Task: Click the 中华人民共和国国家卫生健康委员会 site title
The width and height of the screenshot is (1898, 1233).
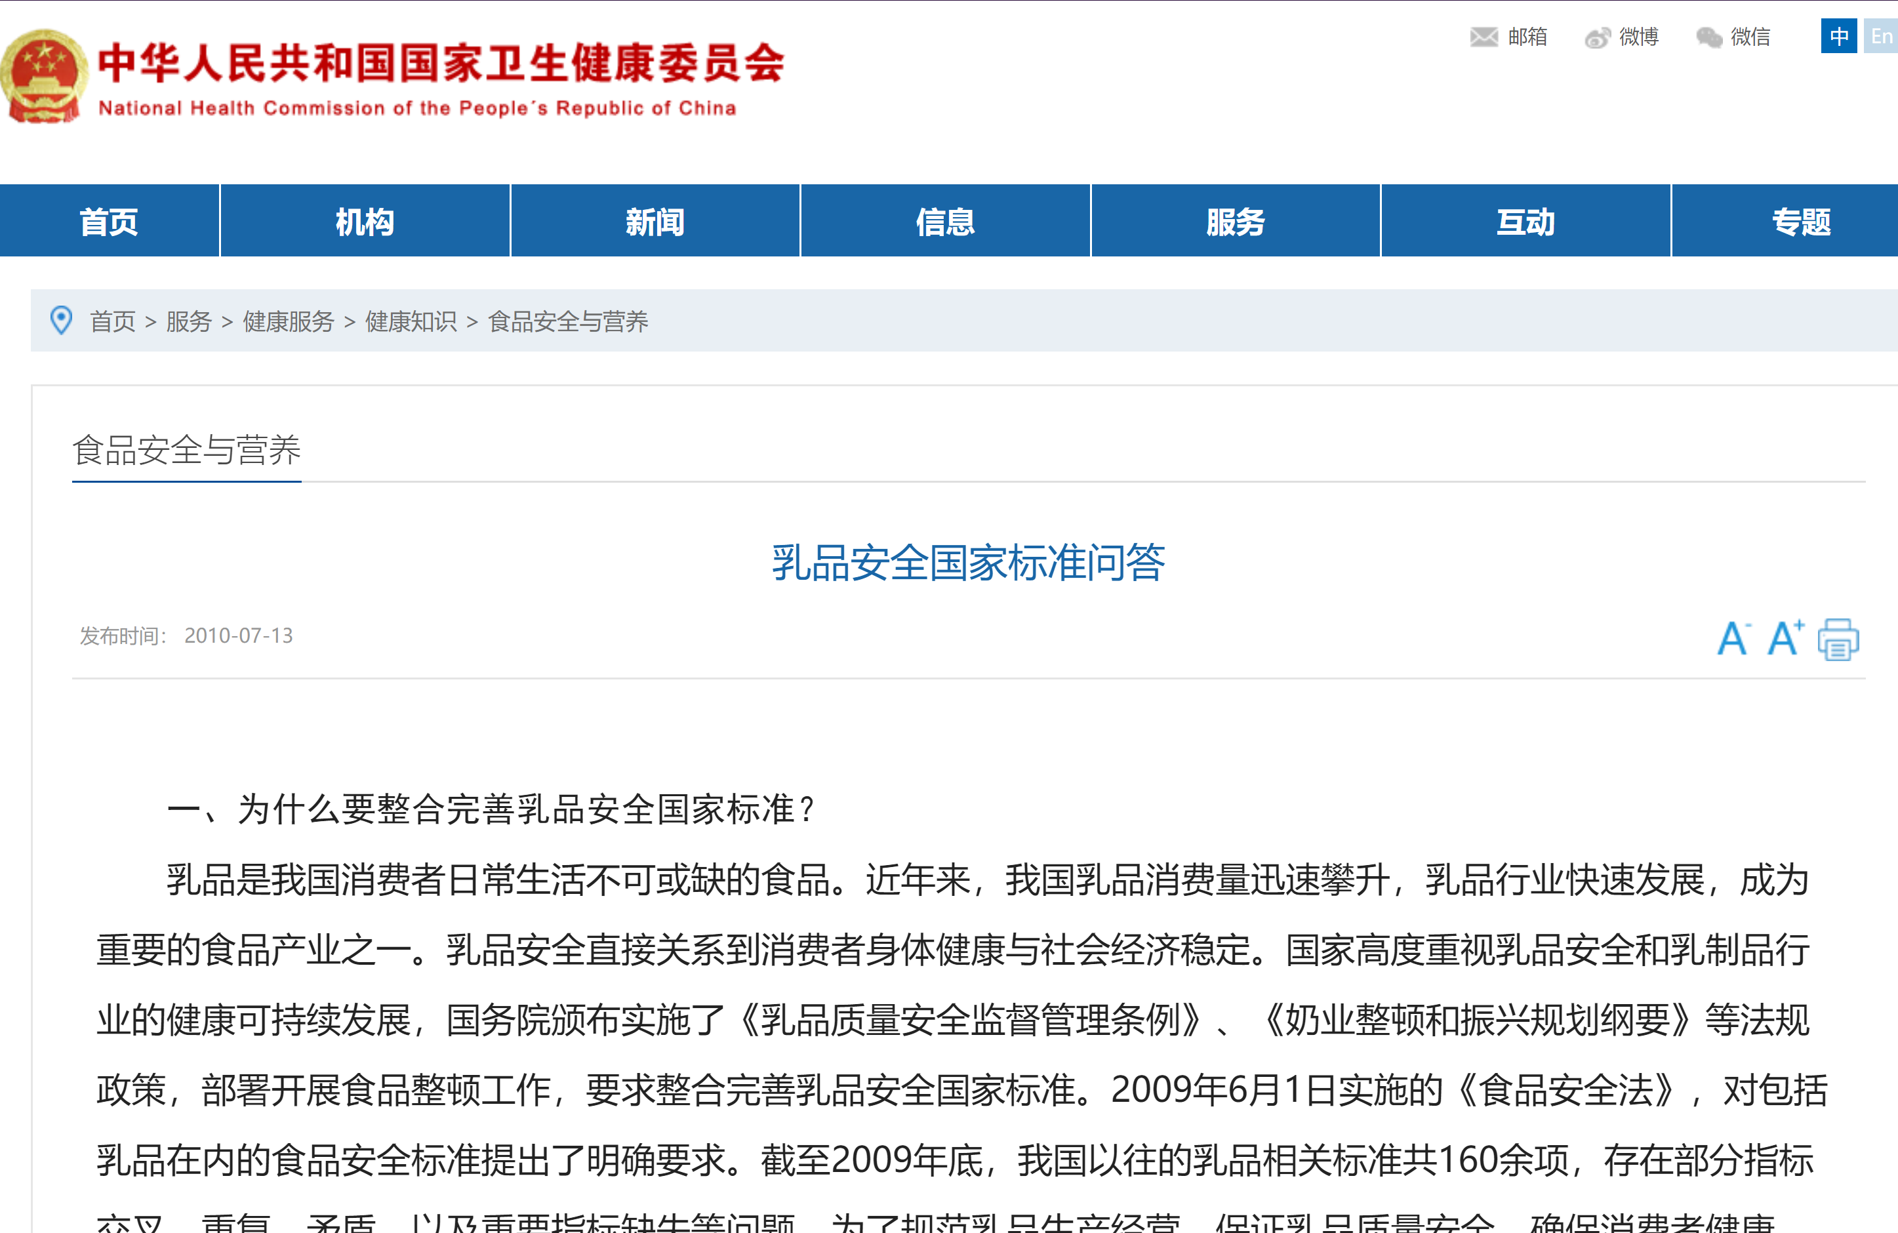Action: [x=441, y=62]
